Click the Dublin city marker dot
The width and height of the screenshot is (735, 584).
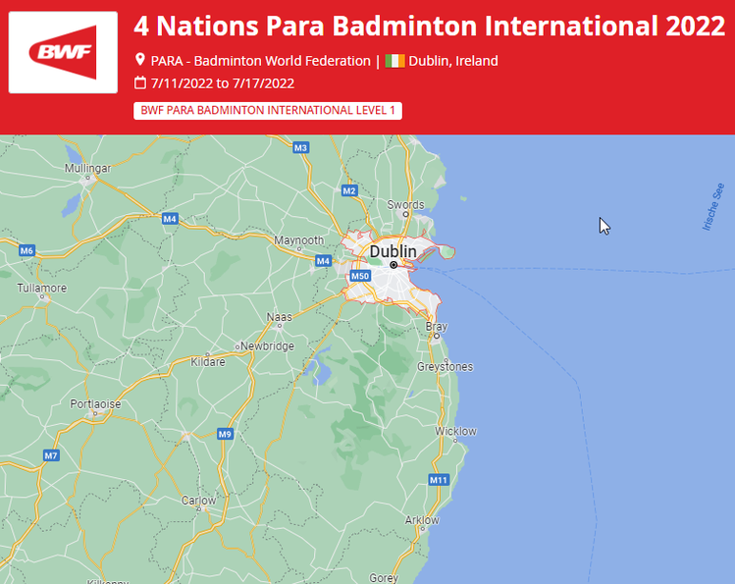(x=394, y=265)
